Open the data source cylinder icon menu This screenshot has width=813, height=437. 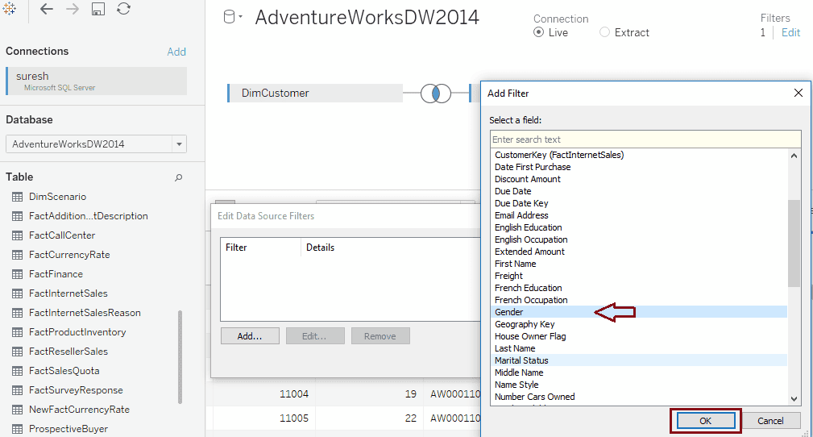tap(232, 17)
